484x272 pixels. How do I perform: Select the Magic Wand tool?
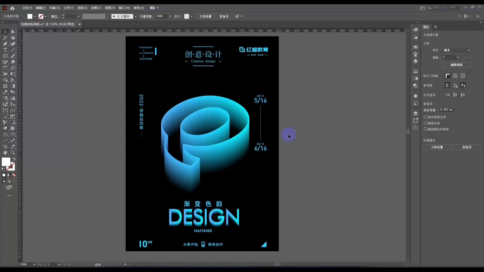click(5, 38)
